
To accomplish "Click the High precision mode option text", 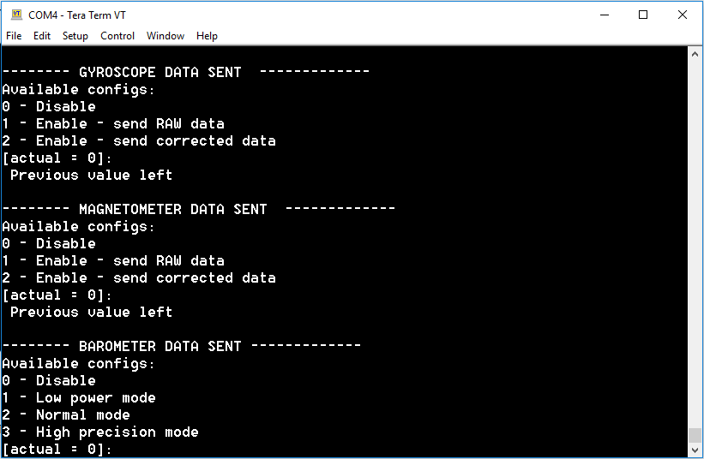I will [x=117, y=432].
